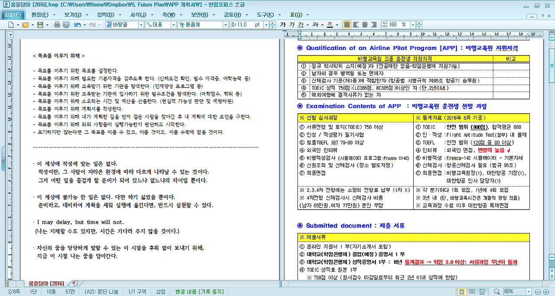The height and width of the screenshot is (296, 555).
Task: Open the New Document dropdown arrow
Action: point(18,25)
